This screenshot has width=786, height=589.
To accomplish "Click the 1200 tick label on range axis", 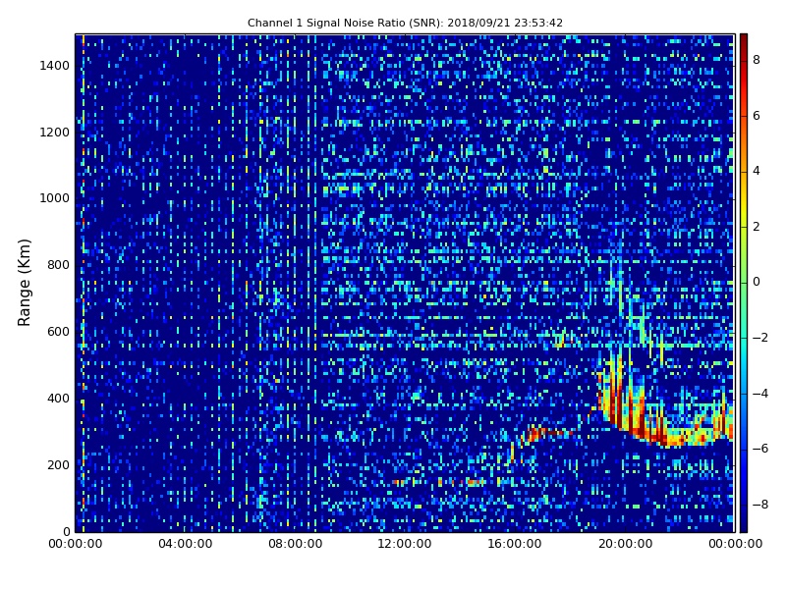I will tap(54, 133).
